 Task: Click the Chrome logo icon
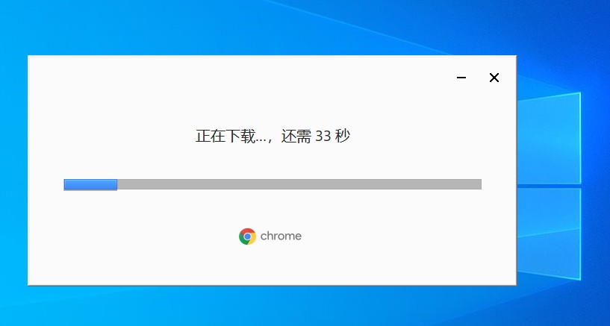pyautogui.click(x=247, y=236)
